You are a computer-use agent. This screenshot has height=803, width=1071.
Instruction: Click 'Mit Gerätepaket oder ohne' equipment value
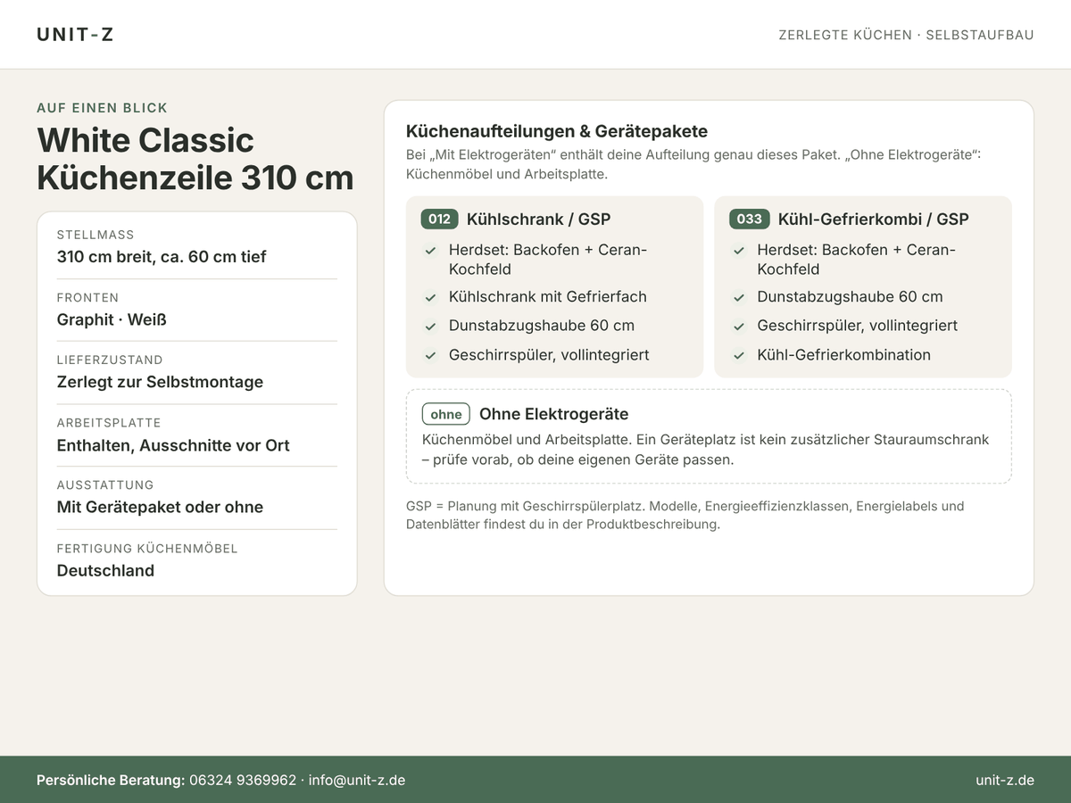160,507
